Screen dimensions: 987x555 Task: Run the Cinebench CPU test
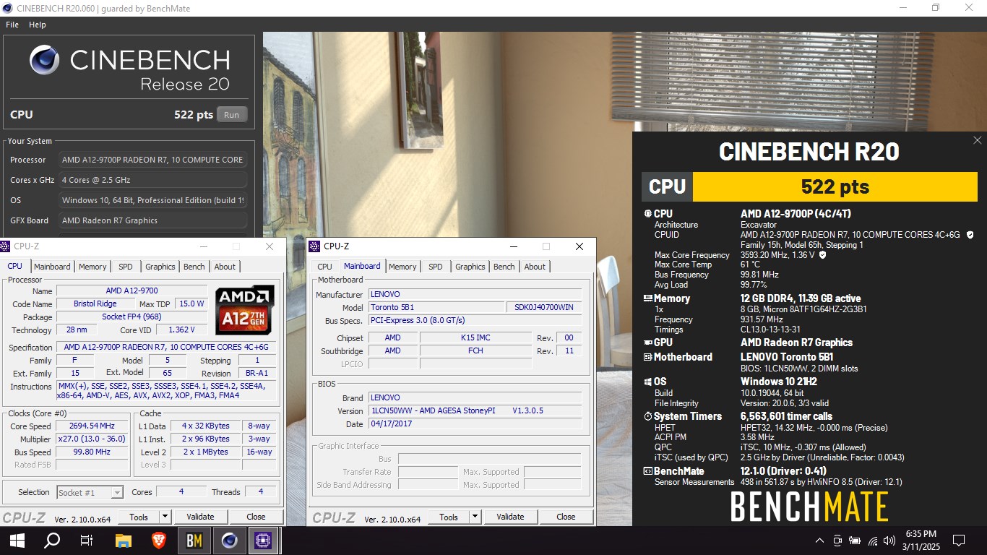[x=231, y=115]
